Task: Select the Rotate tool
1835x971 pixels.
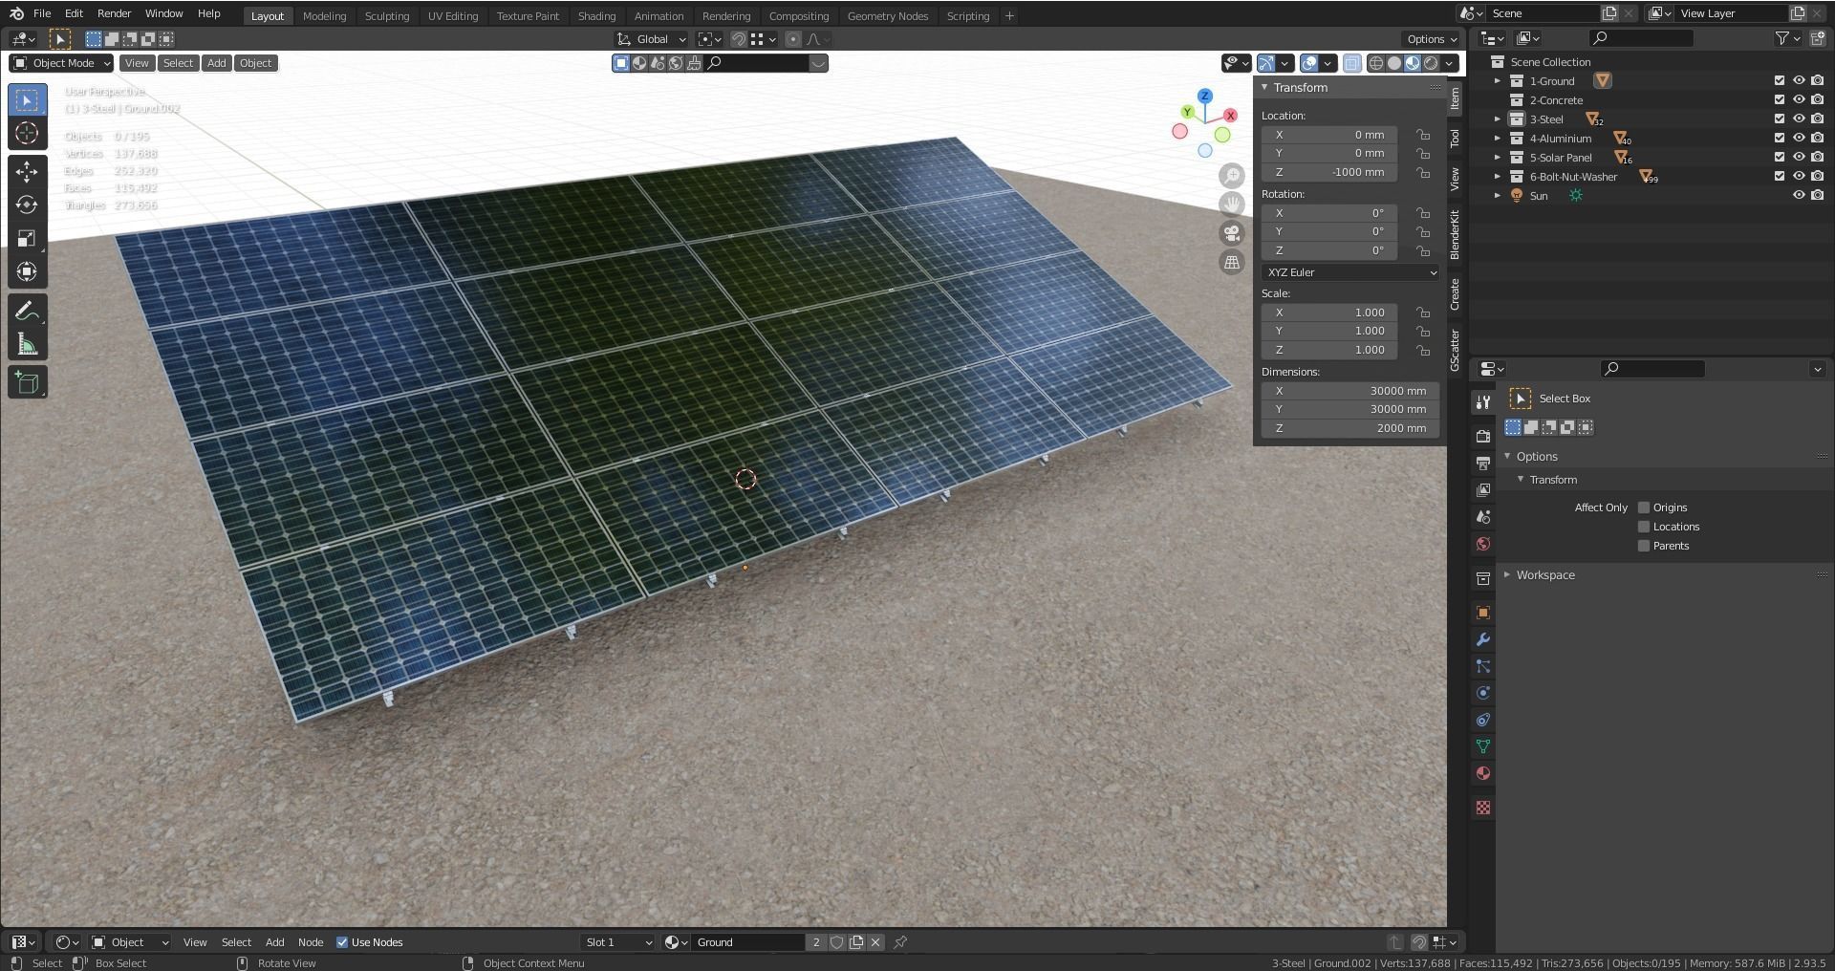Action: click(27, 205)
